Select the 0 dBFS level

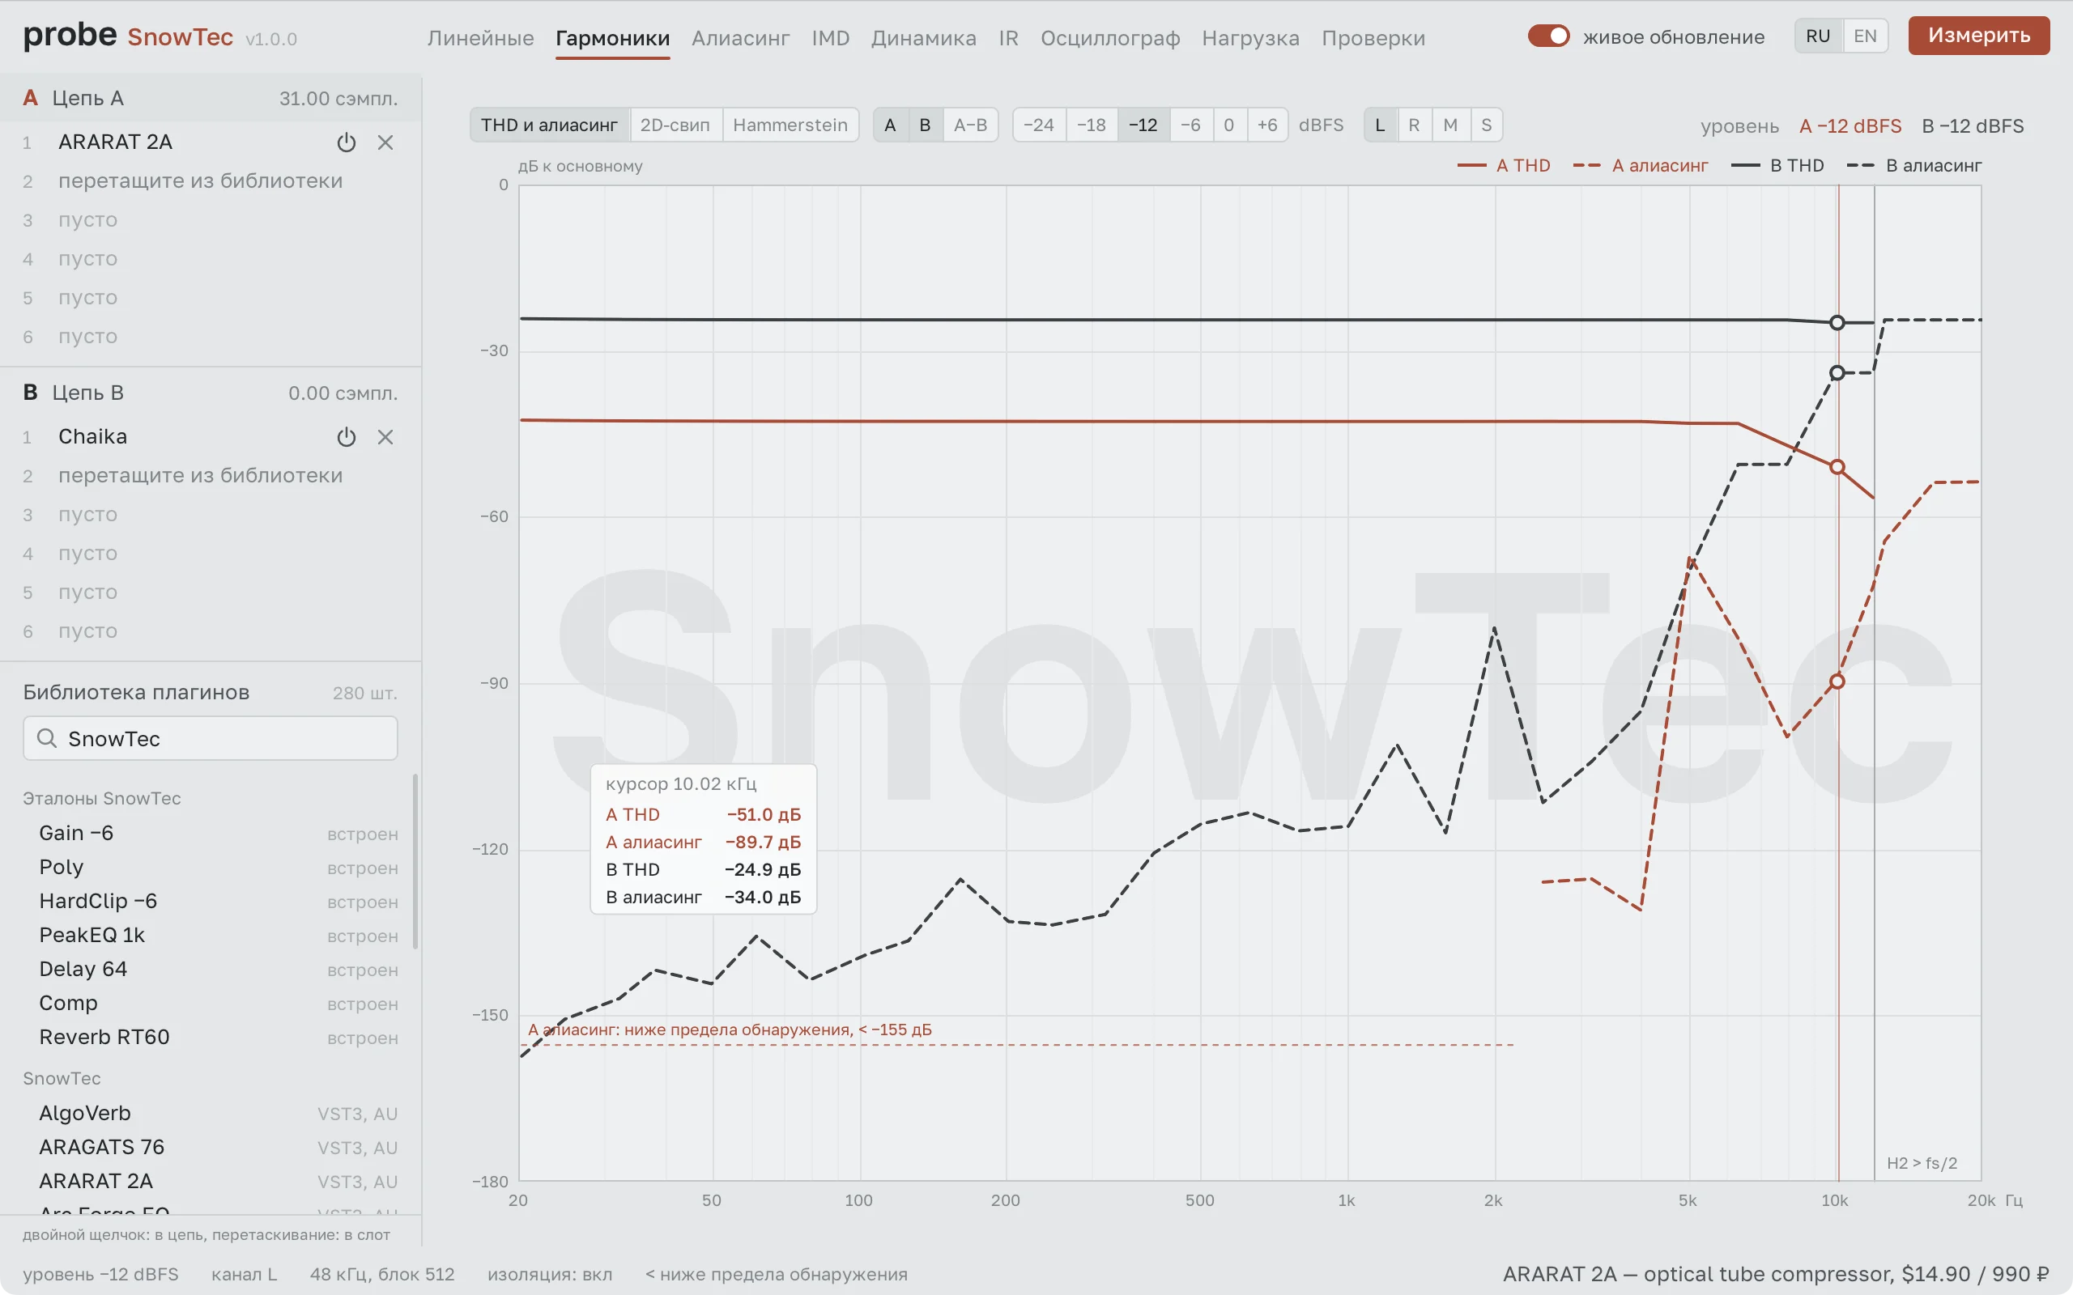pyautogui.click(x=1229, y=125)
